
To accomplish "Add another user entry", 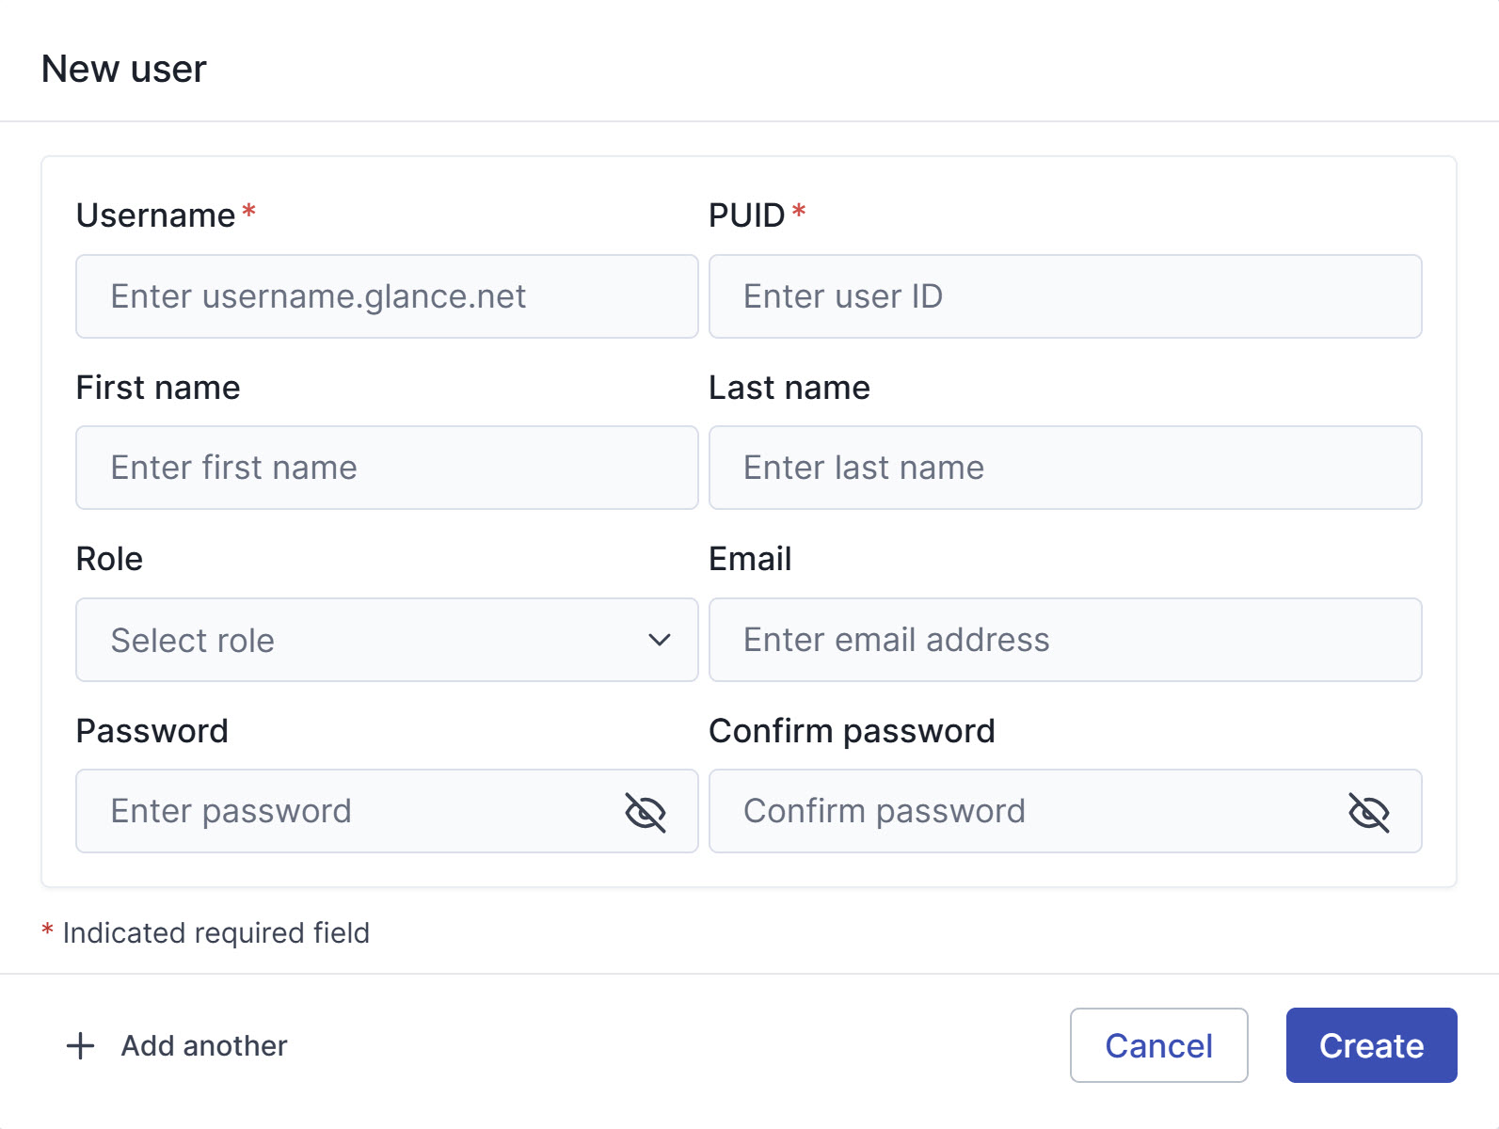I will [177, 1045].
